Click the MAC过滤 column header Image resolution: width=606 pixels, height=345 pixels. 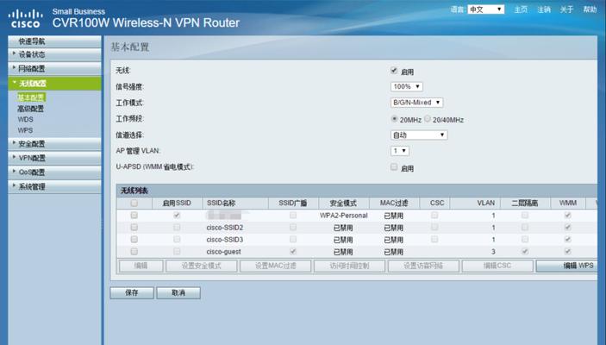click(394, 203)
